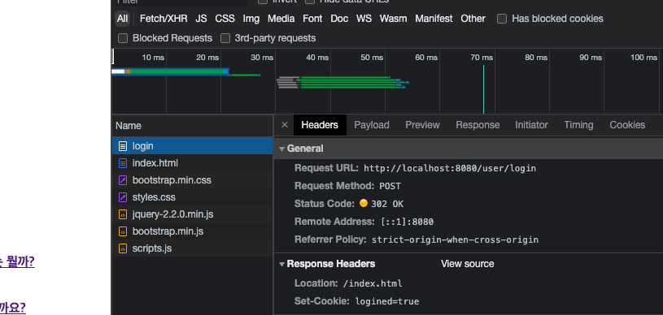Click the styles.css stylesheet icon
This screenshot has height=315, width=663.
tap(123, 197)
